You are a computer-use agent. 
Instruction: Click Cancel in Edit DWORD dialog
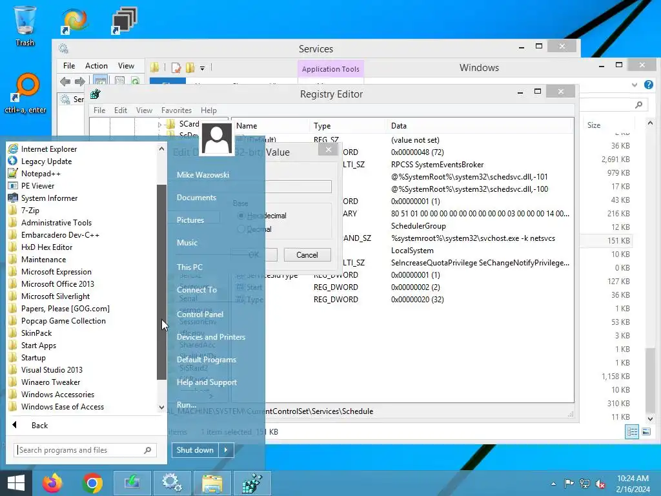[307, 254]
